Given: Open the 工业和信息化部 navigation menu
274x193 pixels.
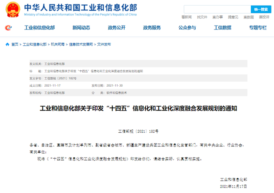Looking at the screenshot, I should 39,28.
